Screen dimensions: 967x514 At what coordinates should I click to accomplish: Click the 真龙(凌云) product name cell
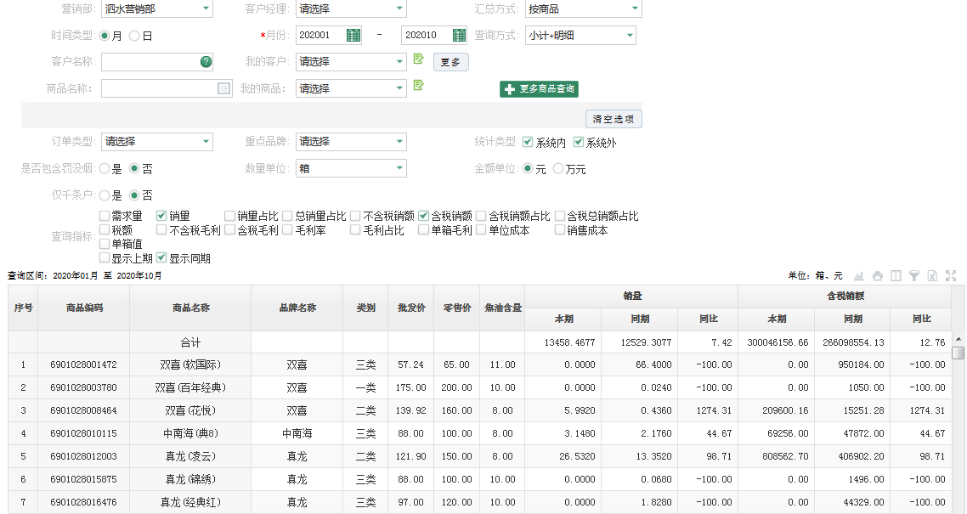(x=190, y=457)
